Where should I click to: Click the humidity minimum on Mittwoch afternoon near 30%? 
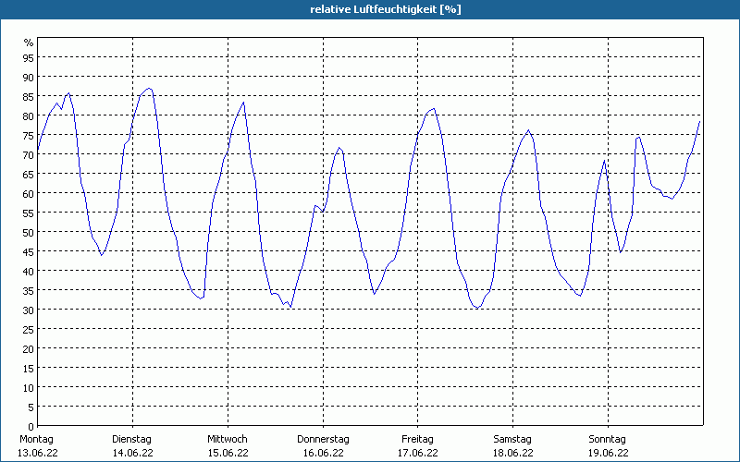[x=290, y=308]
